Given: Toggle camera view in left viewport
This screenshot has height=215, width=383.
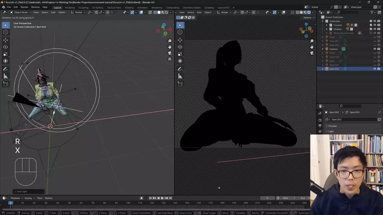Looking at the screenshot, I should tap(170, 53).
